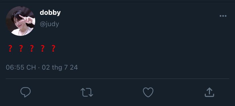Open the @judy handle link
This screenshot has width=235, height=106.
point(49,24)
